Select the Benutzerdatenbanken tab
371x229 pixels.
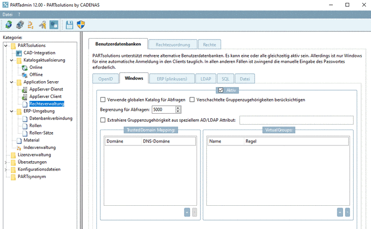pyautogui.click(x=118, y=44)
